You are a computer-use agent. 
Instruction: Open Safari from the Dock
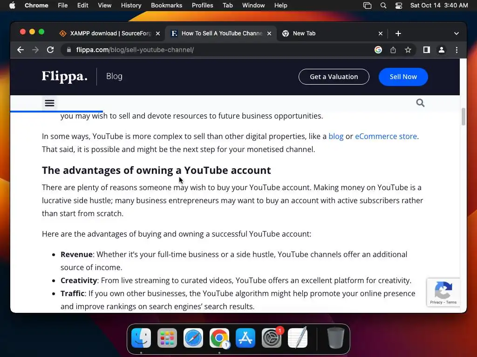193,338
